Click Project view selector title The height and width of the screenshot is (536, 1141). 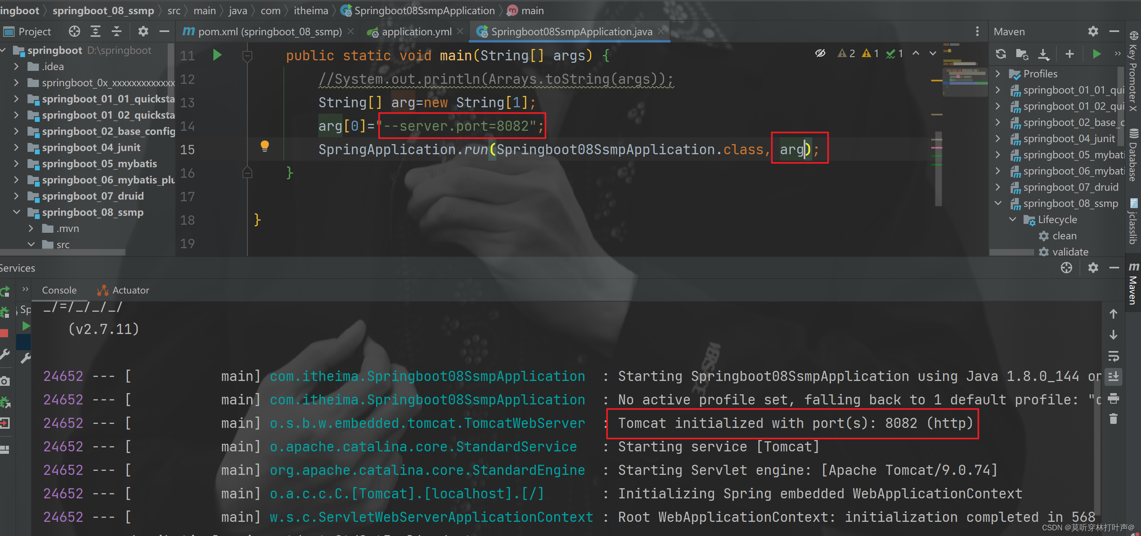click(28, 32)
